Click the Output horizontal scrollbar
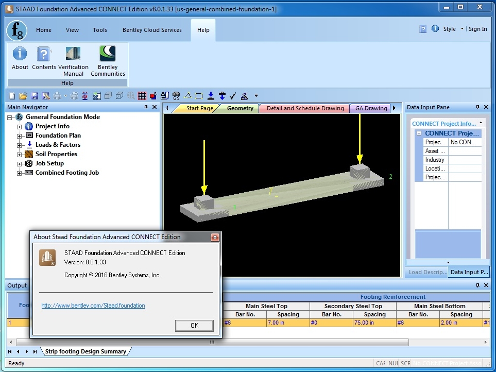496x372 pixels. coord(212,342)
